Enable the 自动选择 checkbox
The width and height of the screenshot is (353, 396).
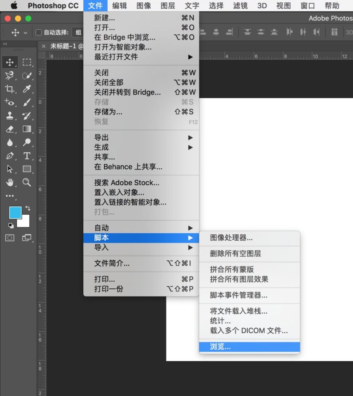(x=39, y=32)
